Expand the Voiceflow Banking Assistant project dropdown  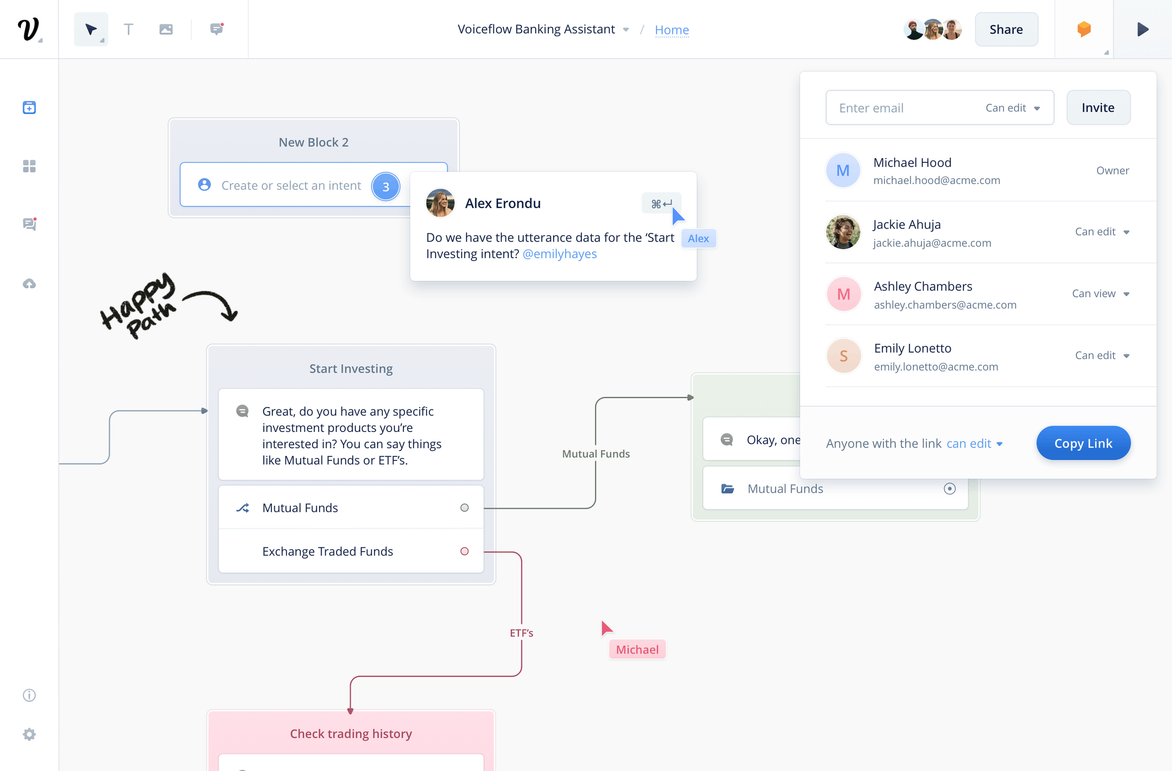pos(626,30)
